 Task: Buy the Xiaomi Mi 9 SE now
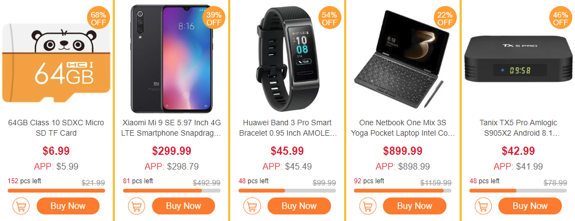tap(183, 206)
